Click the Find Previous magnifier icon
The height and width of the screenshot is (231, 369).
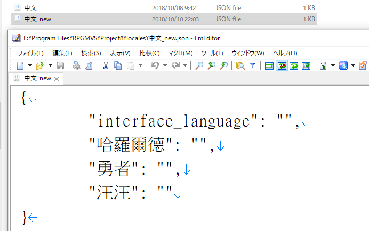click(x=224, y=66)
